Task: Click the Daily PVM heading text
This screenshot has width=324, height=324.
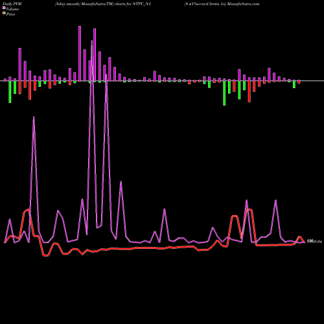Action: [x=12, y=4]
